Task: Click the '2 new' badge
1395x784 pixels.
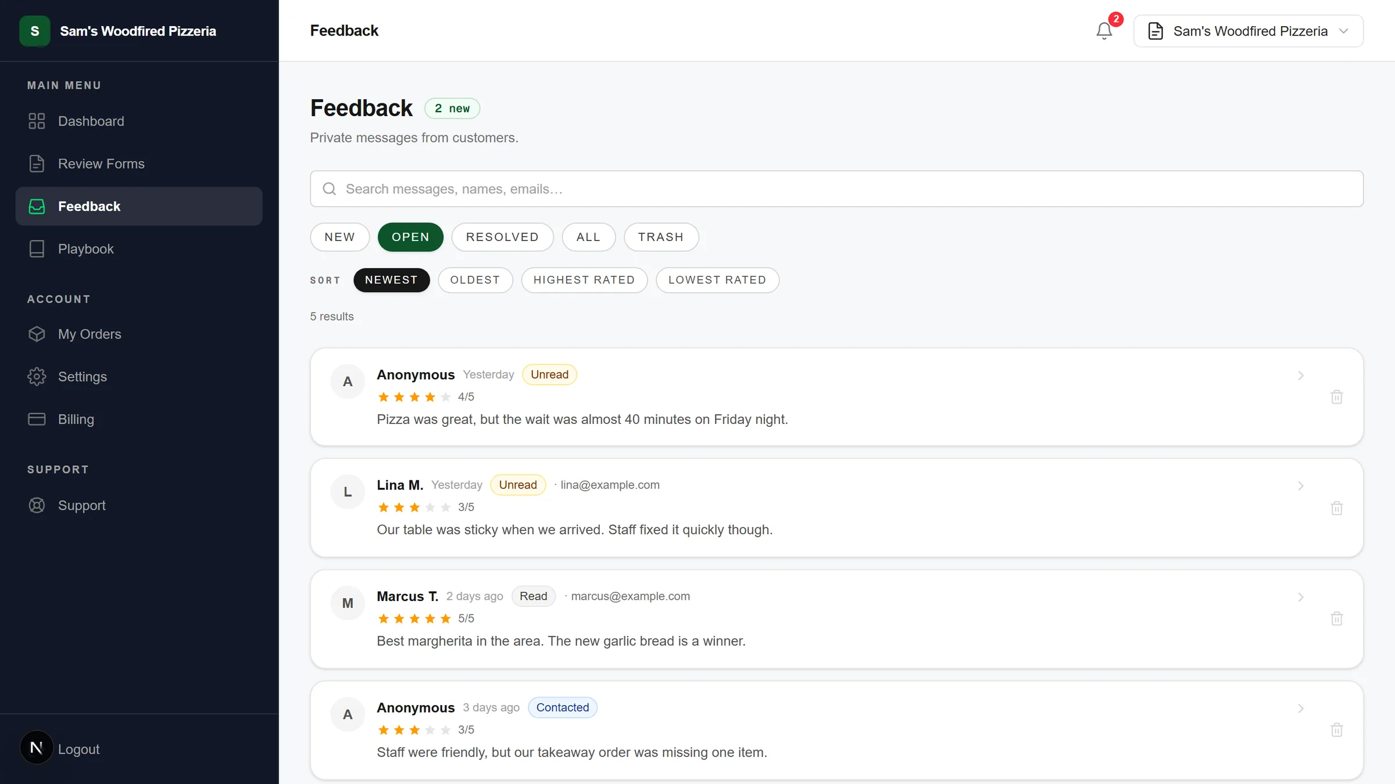Action: (x=452, y=109)
